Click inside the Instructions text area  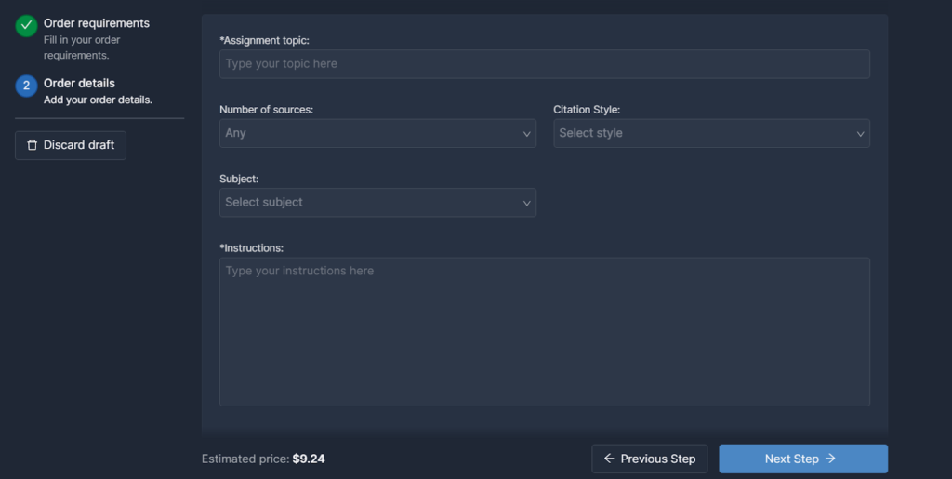click(x=545, y=331)
